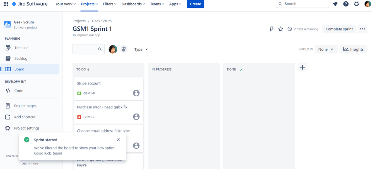
Task: Click the DONE column header
Action: click(231, 69)
